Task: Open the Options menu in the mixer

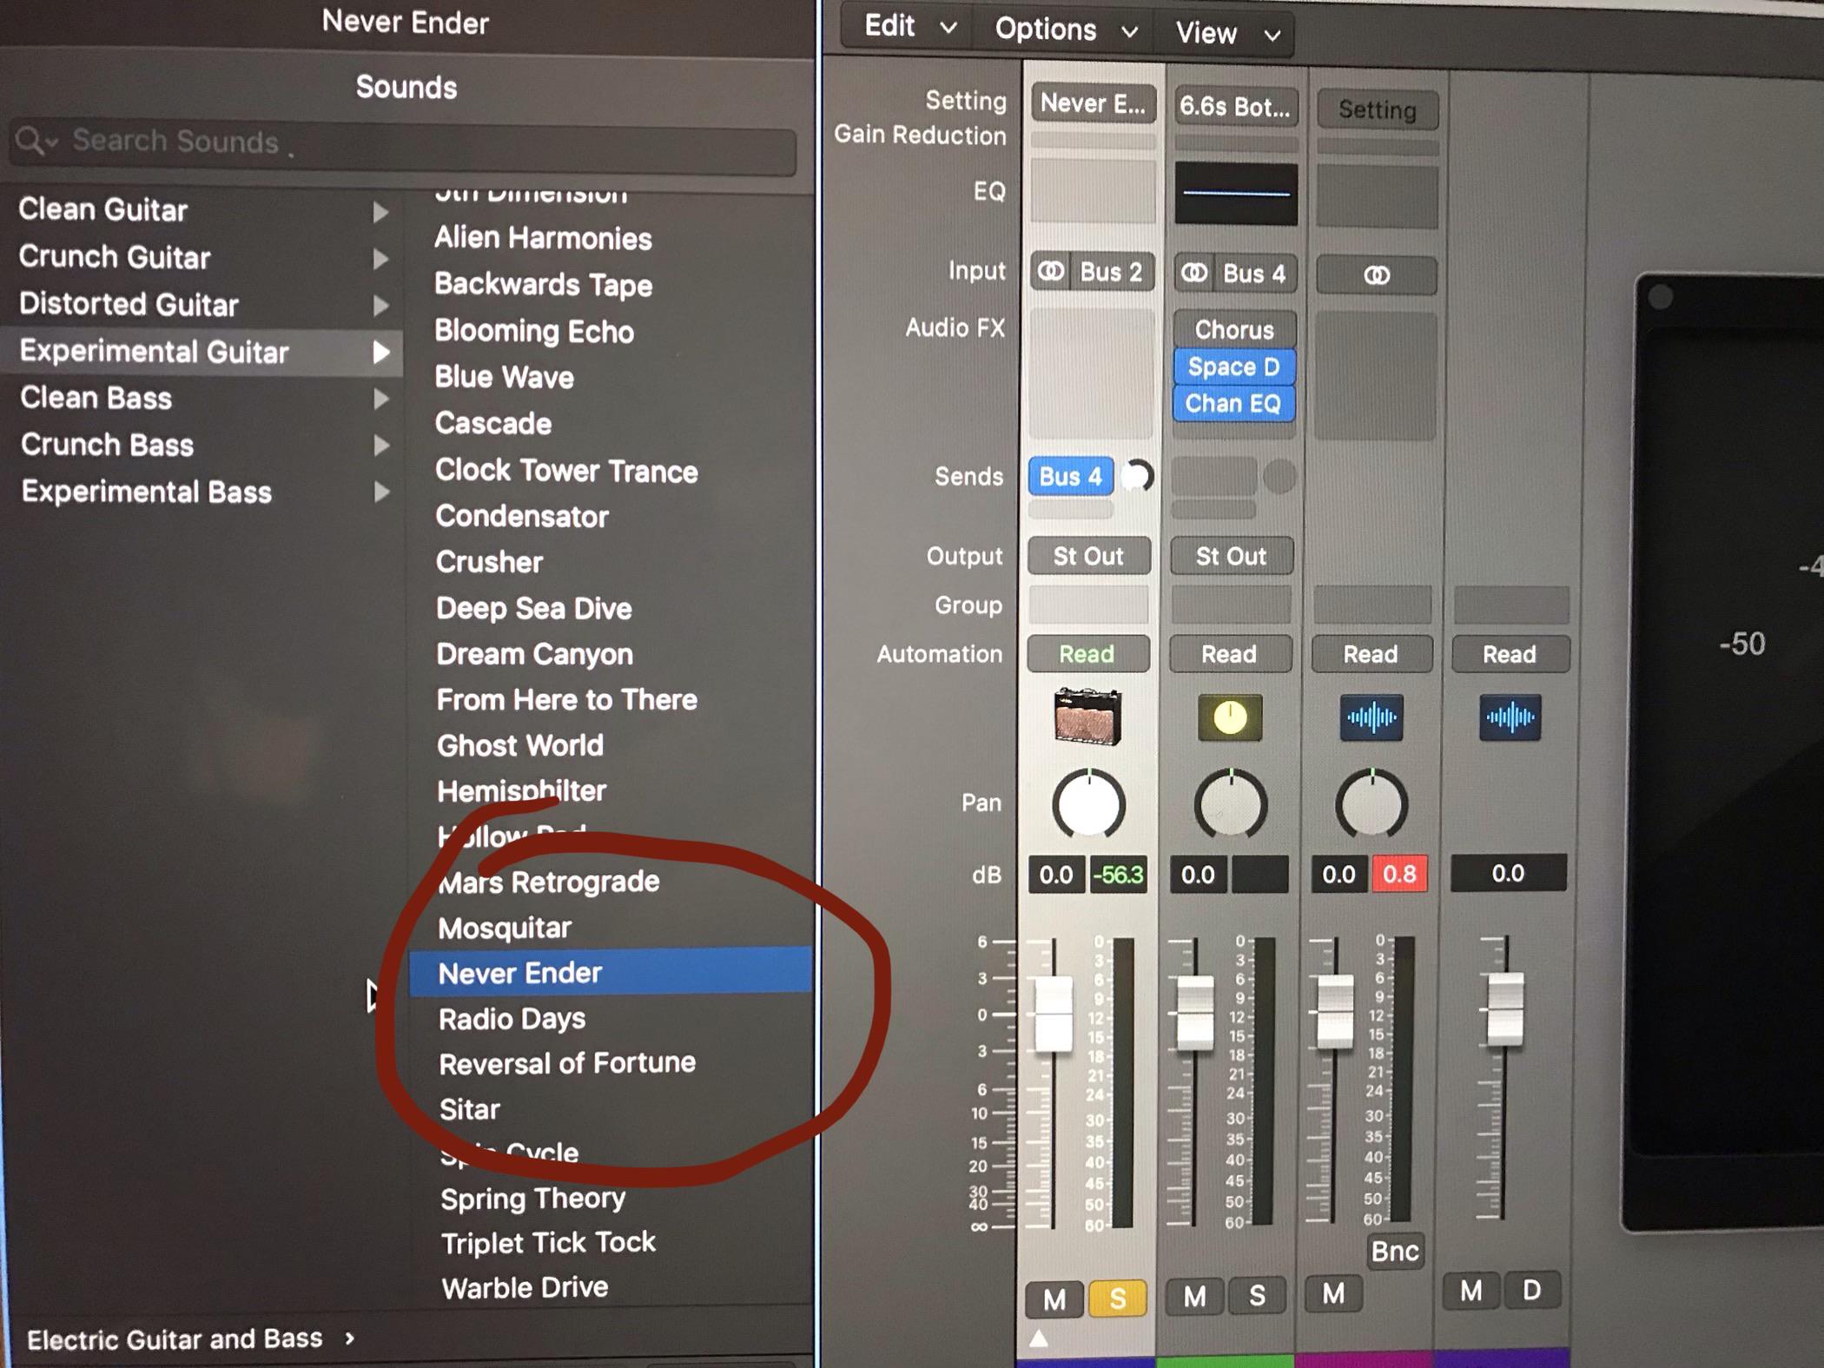Action: pos(1066,30)
